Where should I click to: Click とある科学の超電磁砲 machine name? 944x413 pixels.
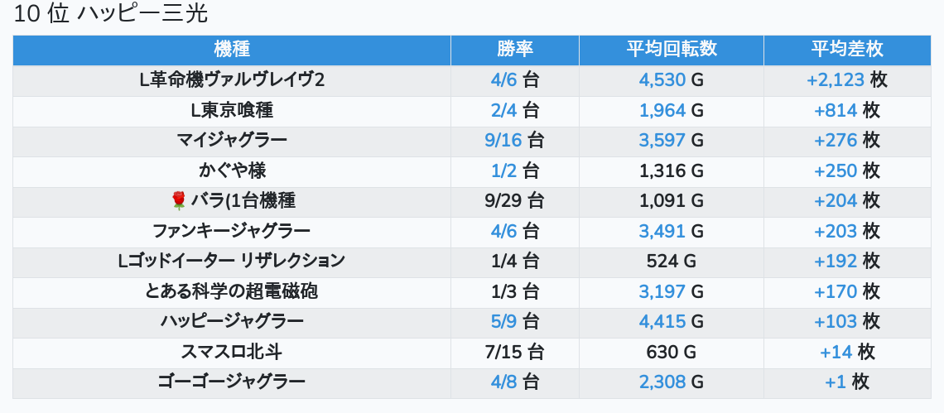tap(232, 291)
